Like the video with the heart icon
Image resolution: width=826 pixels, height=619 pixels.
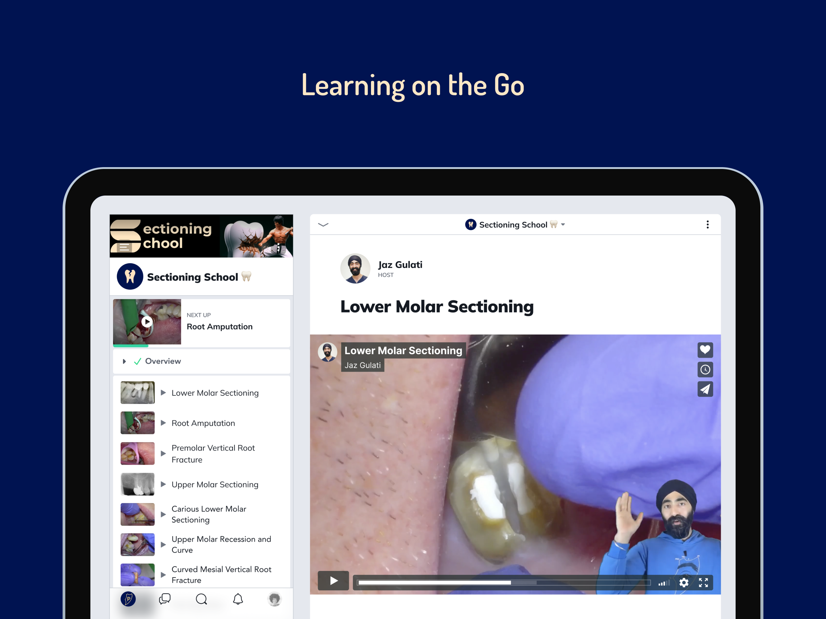(705, 350)
